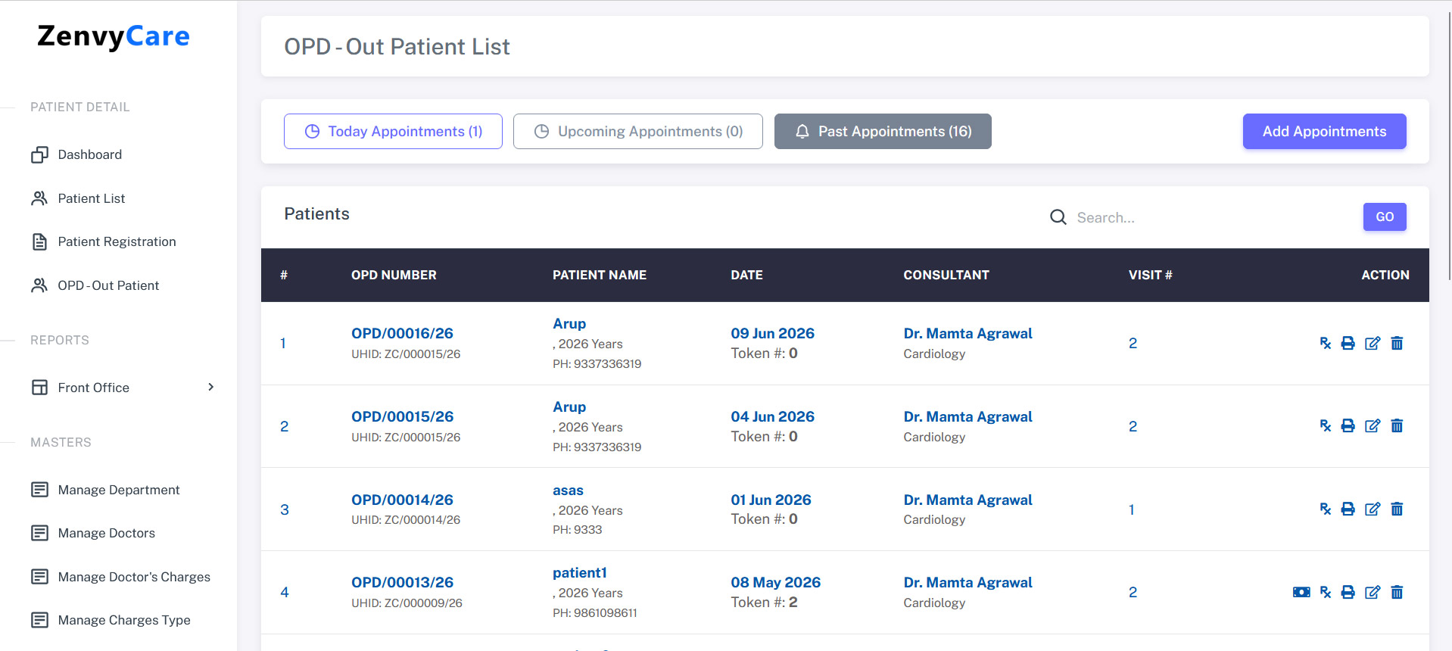This screenshot has height=651, width=1452.
Task: Delete OPD/00014/26 appointment
Action: click(1397, 509)
